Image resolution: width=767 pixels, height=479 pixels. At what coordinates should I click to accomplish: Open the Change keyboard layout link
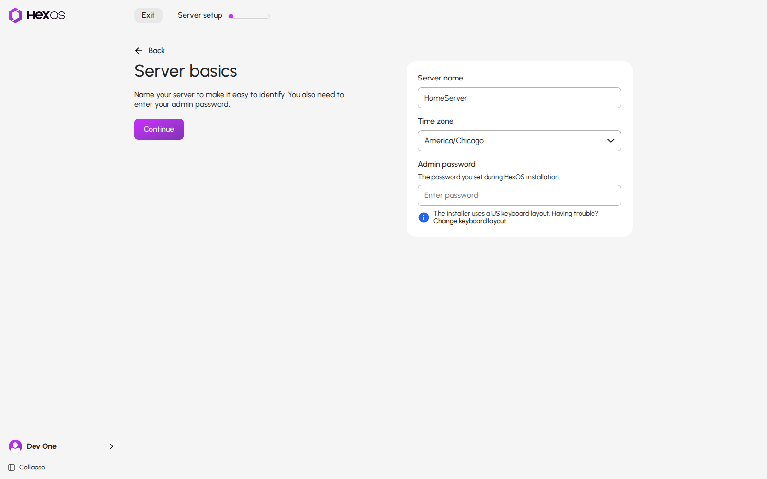[x=470, y=221]
